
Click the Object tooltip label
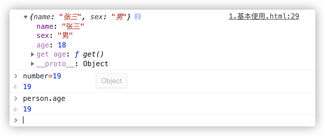pyautogui.click(x=112, y=81)
